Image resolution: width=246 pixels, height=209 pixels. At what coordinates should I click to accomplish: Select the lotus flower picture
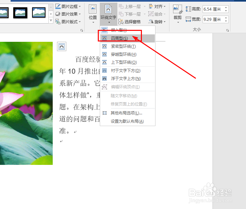pos(26,103)
